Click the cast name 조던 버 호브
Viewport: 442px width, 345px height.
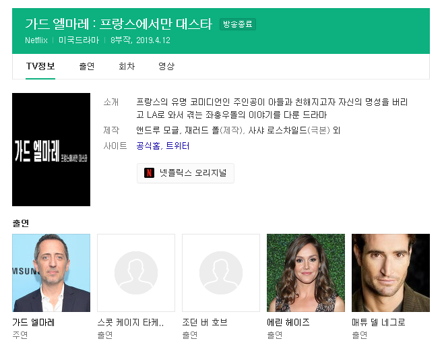[x=205, y=322]
